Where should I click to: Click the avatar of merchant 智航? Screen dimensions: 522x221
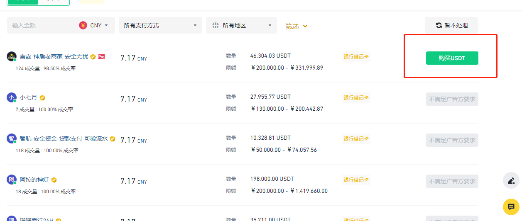point(12,139)
